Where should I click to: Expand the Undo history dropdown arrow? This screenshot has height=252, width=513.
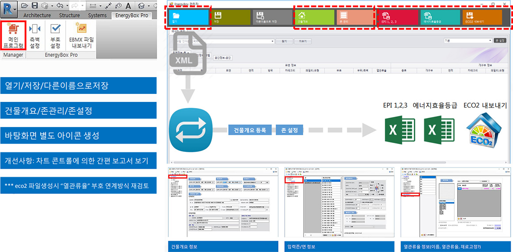click(66, 6)
